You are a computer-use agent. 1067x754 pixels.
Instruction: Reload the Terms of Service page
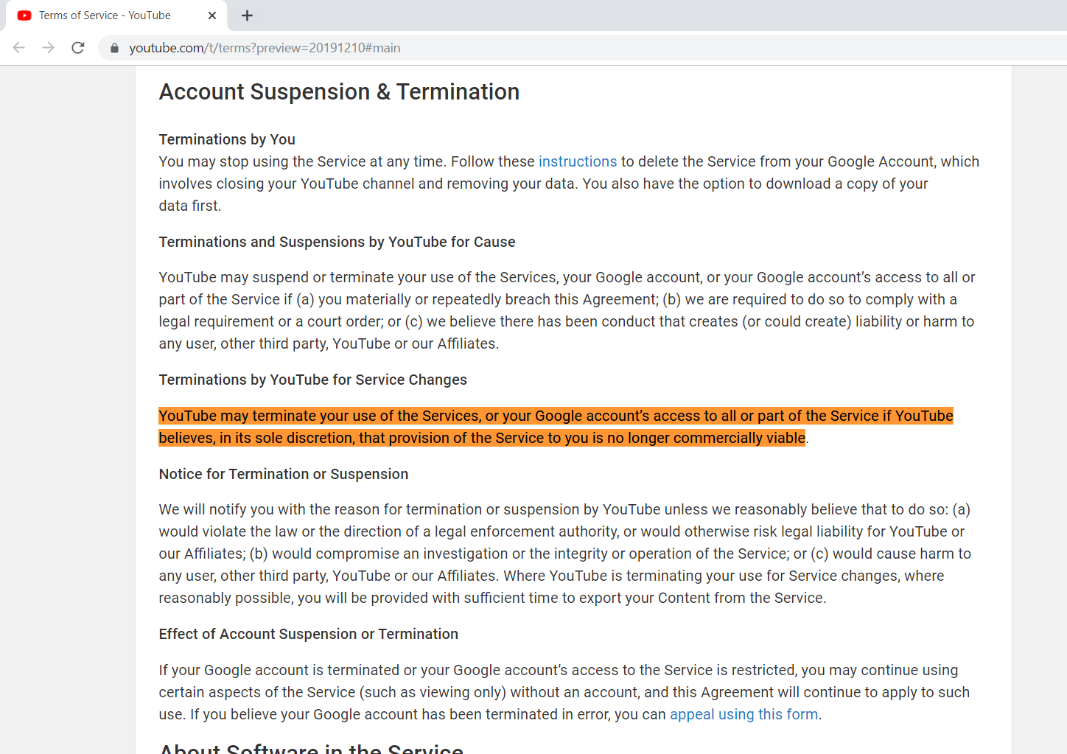pos(78,48)
